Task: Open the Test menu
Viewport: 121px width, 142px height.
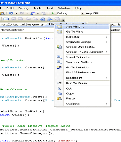Action: [x=50, y=8]
